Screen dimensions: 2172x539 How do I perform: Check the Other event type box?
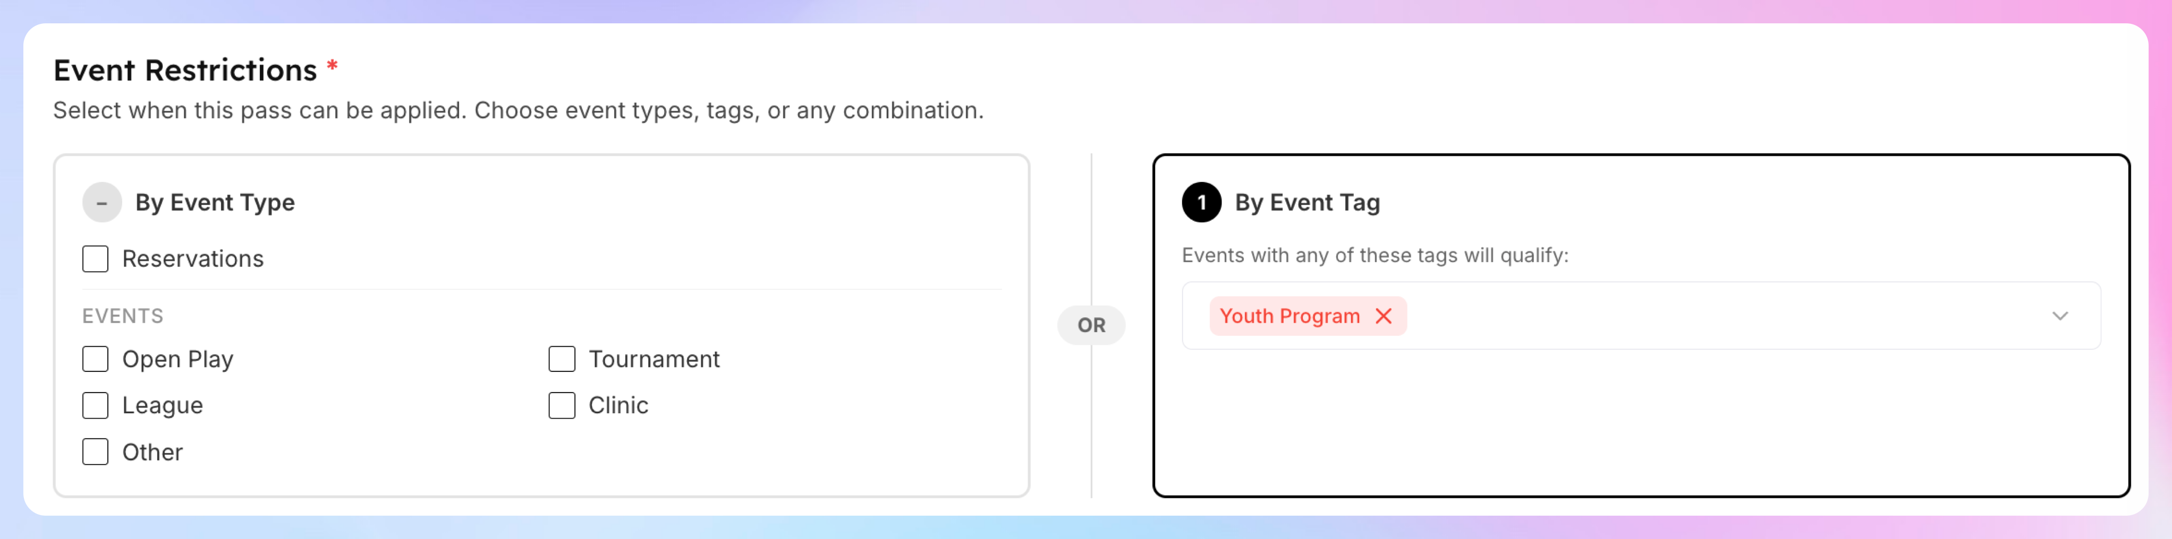click(95, 451)
